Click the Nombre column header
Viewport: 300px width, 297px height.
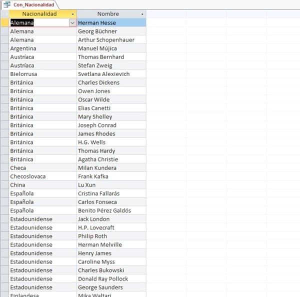pyautogui.click(x=111, y=14)
